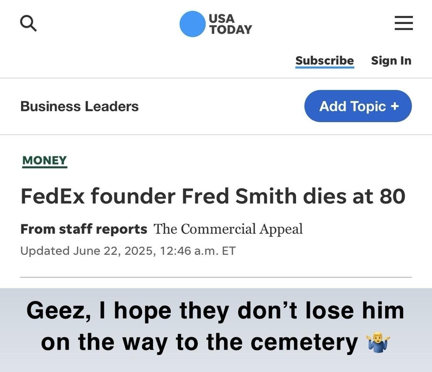Click the Updated June 22, 2025 timestamp
The image size is (432, 372).
tap(127, 251)
